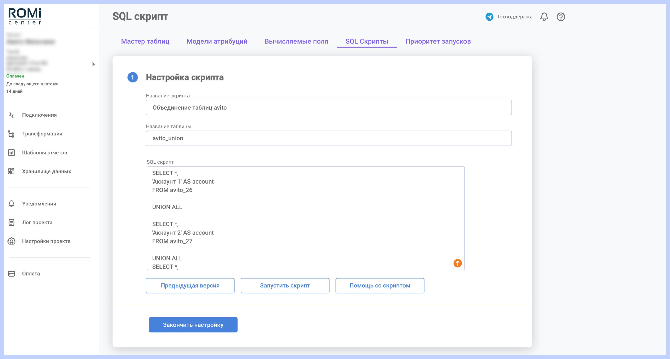The width and height of the screenshot is (670, 359).
Task: Click the orange up-arrow icon in editor
Action: tap(457, 263)
